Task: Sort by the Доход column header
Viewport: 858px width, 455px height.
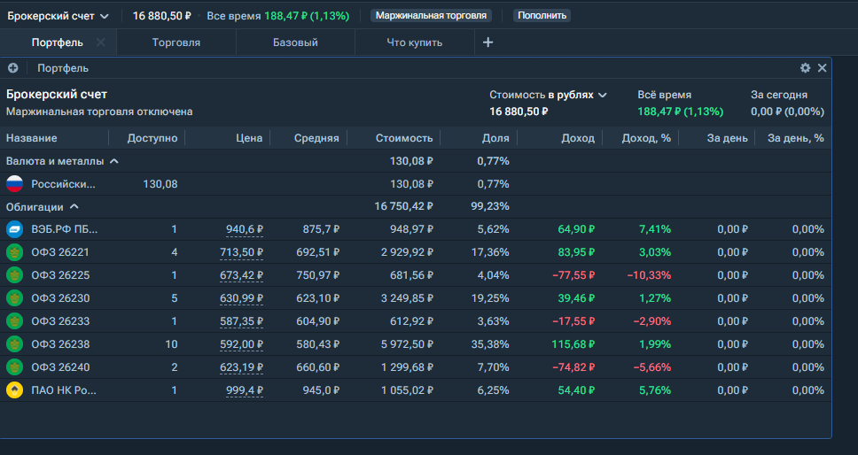Action: click(578, 138)
